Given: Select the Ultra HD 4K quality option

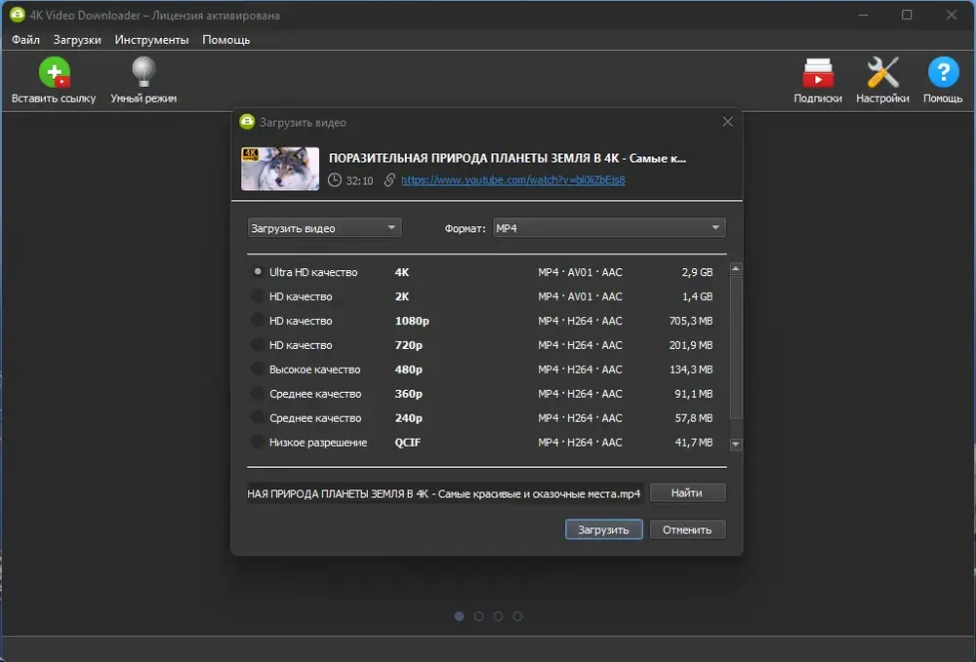Looking at the screenshot, I should [258, 272].
